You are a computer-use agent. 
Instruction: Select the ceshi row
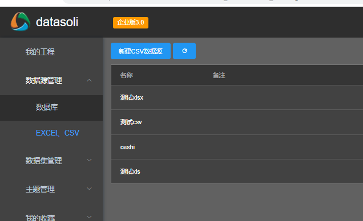pyautogui.click(x=237, y=147)
